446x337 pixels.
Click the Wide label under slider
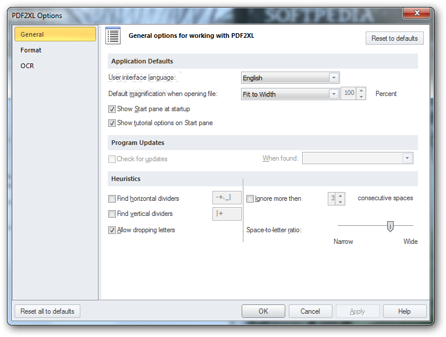click(x=410, y=242)
